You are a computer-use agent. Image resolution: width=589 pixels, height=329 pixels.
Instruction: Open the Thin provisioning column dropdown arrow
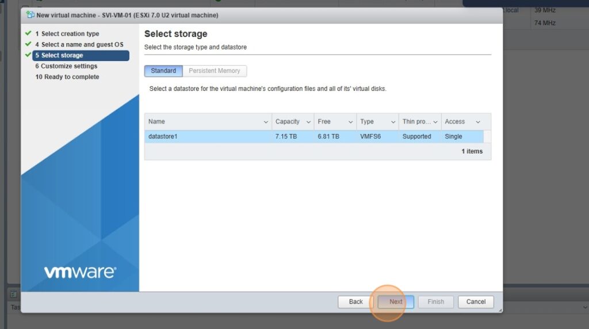[x=435, y=122]
